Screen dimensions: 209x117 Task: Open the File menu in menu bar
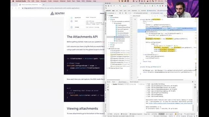(29, 1)
